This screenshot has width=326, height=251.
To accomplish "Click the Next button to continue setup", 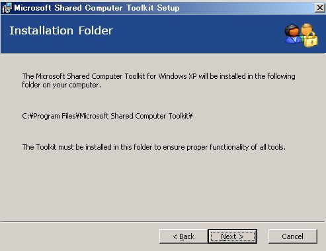I will point(233,236).
